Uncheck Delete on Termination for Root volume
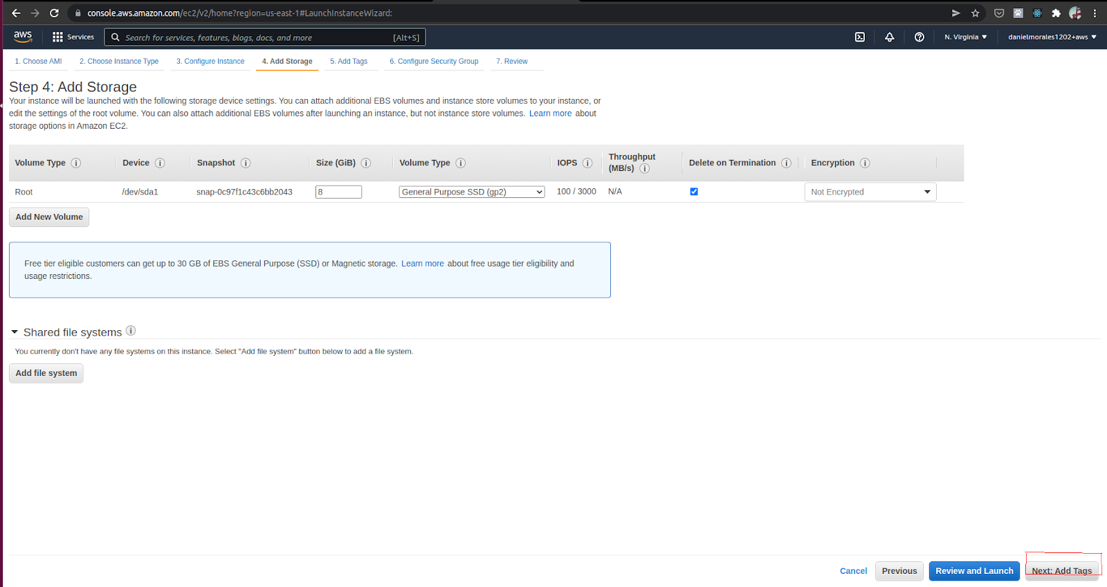The height and width of the screenshot is (587, 1107). [x=694, y=192]
